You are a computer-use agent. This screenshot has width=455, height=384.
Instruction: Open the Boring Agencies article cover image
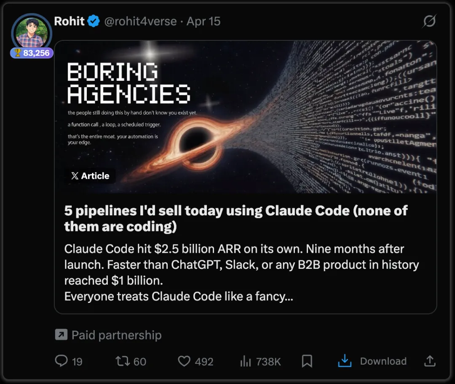click(246, 117)
